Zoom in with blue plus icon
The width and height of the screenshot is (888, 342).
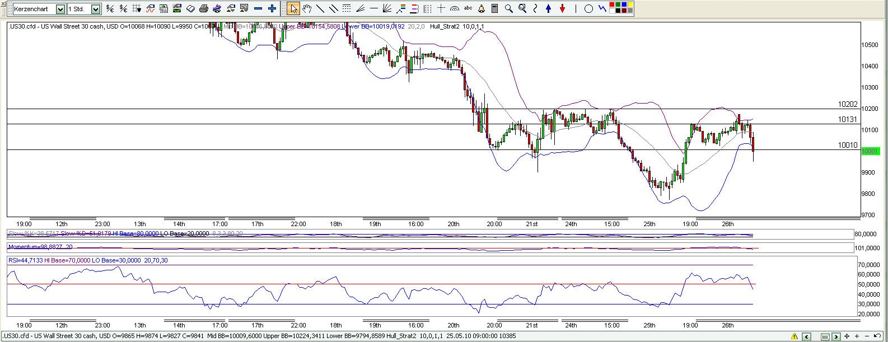coord(272,8)
